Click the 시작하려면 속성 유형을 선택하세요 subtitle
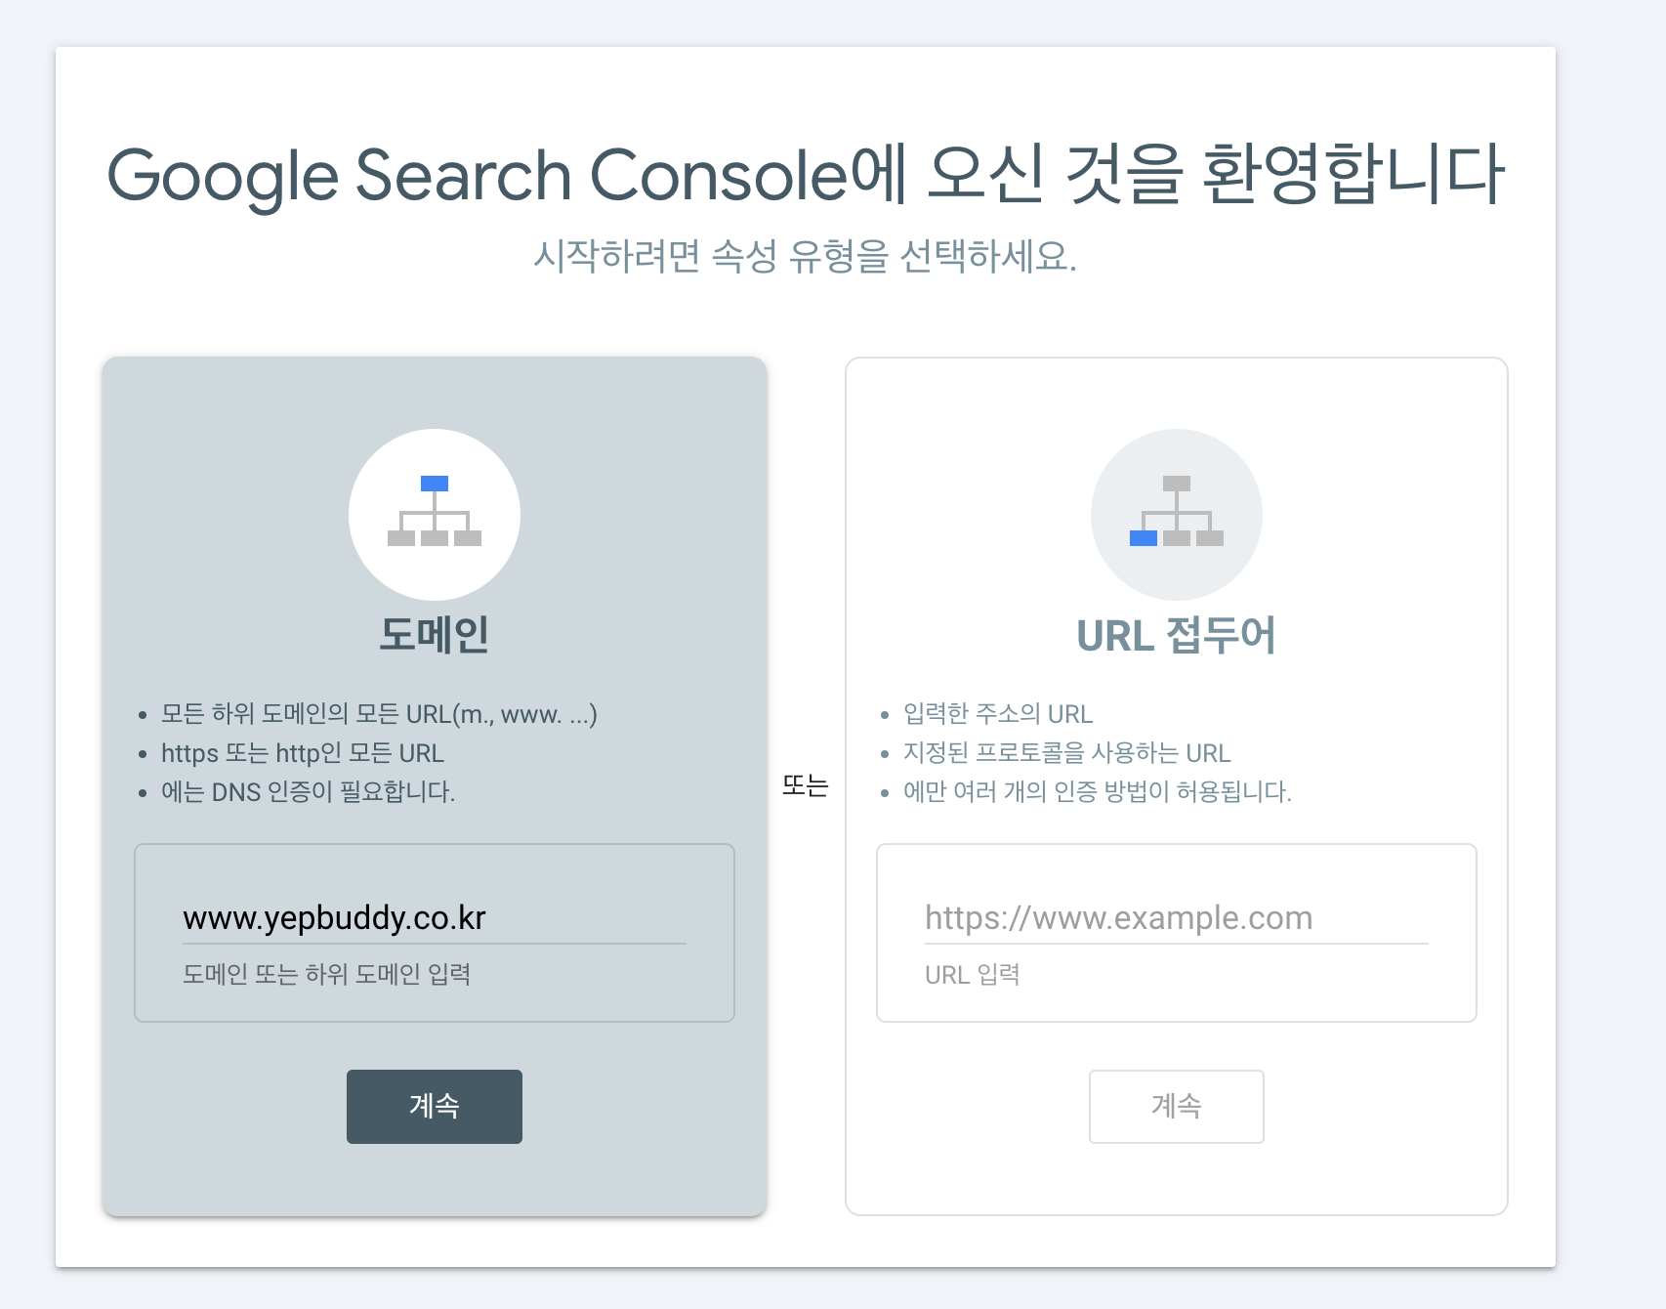The image size is (1666, 1309). pos(806,257)
